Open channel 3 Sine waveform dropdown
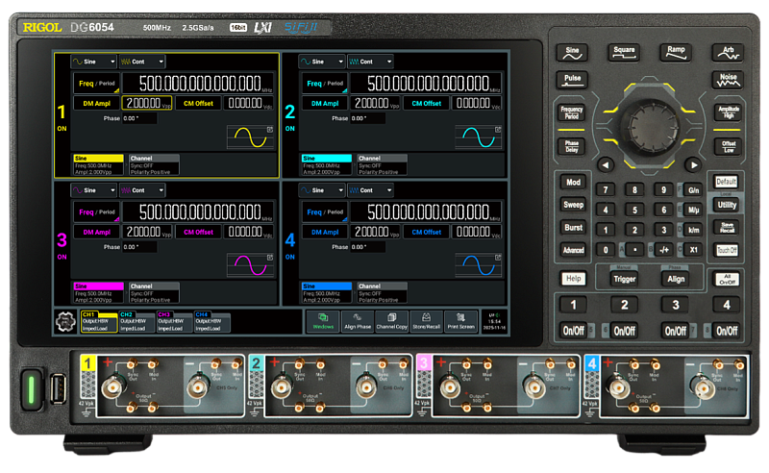Viewport: 769px width, 473px height. 93,190
